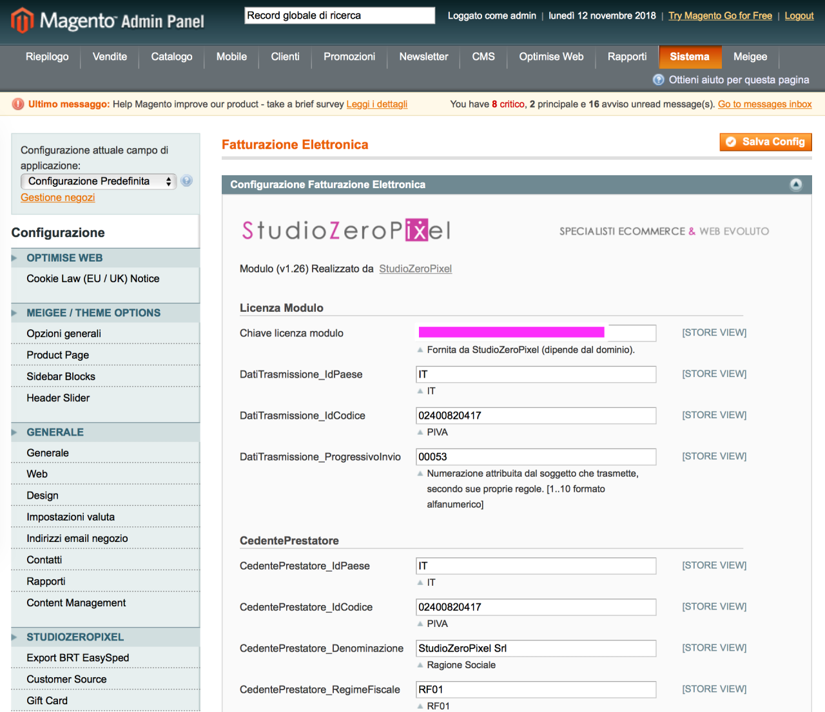Open the Sistema menu

[x=690, y=57]
